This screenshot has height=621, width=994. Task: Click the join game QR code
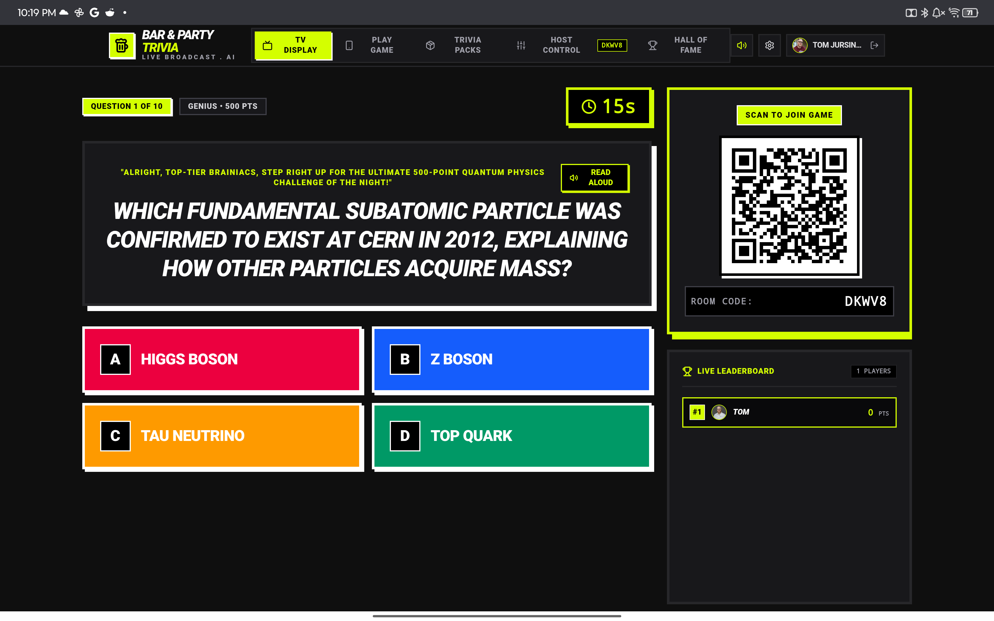(x=789, y=206)
